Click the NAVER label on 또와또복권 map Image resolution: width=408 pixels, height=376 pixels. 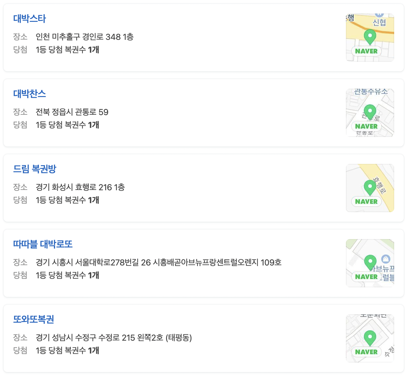click(366, 352)
